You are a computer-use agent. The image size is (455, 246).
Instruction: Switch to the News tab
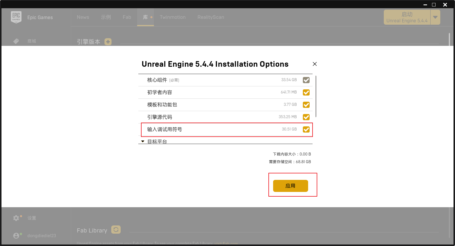[x=83, y=17]
